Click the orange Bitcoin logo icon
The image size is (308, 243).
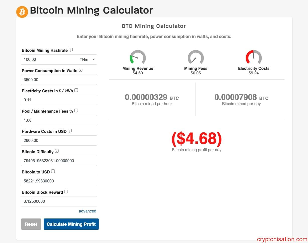pyautogui.click(x=22, y=12)
